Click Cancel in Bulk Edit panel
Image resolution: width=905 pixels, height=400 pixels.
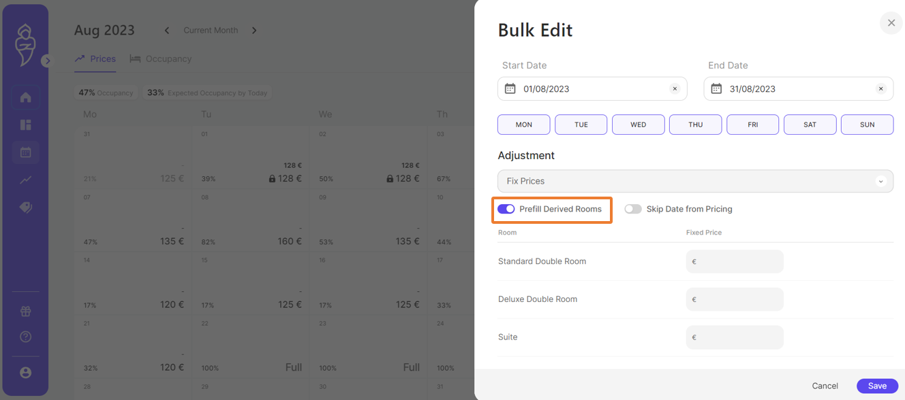825,386
